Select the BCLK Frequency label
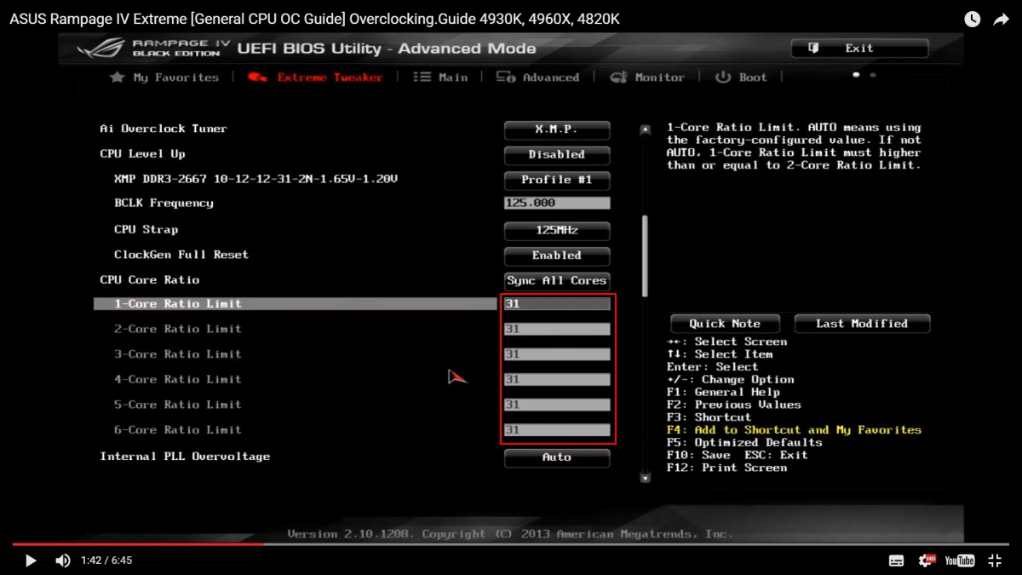1022x575 pixels. tap(164, 204)
